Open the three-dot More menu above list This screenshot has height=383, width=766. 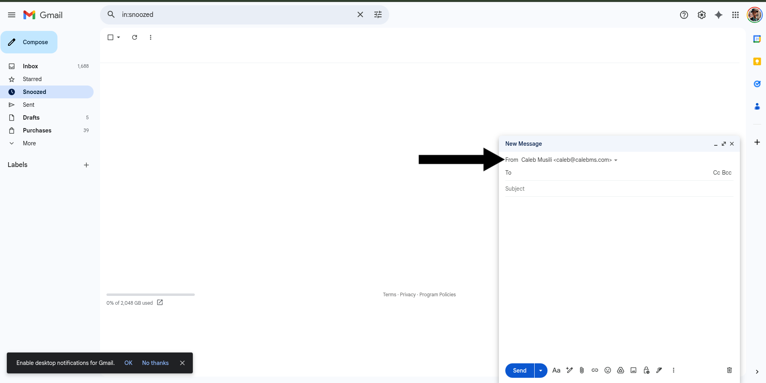pos(151,37)
